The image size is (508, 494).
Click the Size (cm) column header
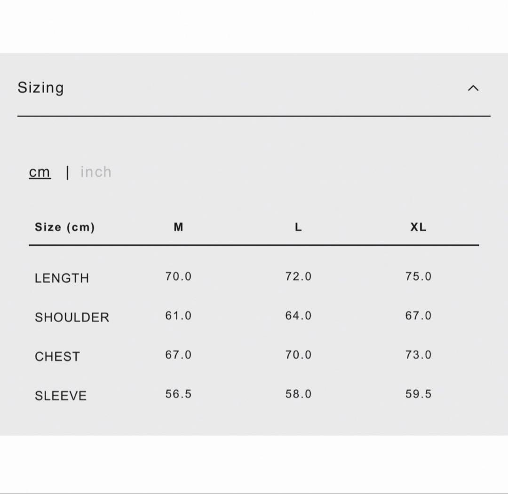(x=64, y=227)
